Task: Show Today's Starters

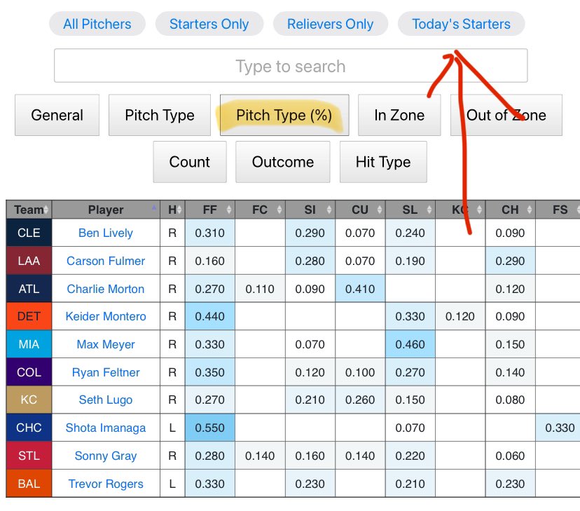Action: [461, 24]
